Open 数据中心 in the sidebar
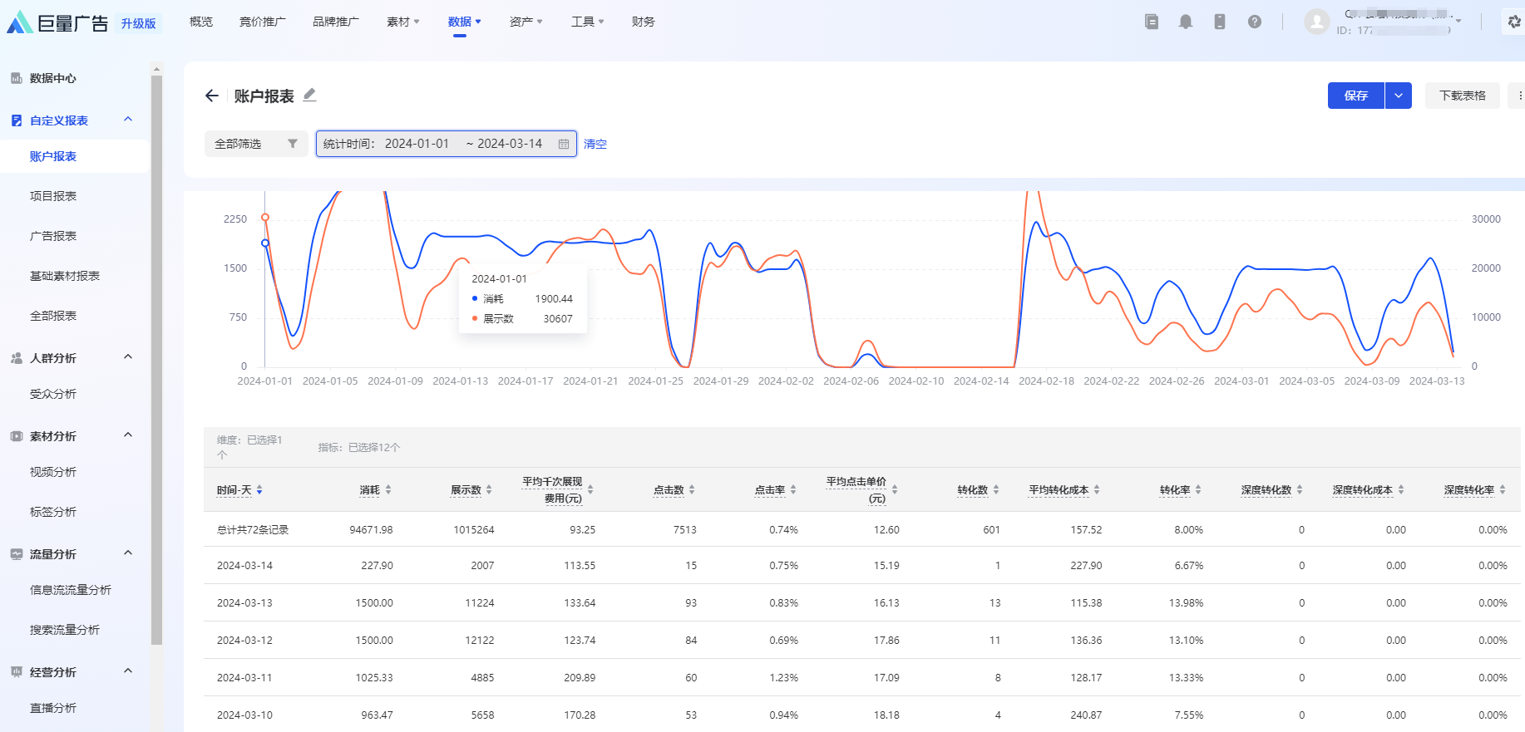This screenshot has width=1525, height=732. coord(53,78)
